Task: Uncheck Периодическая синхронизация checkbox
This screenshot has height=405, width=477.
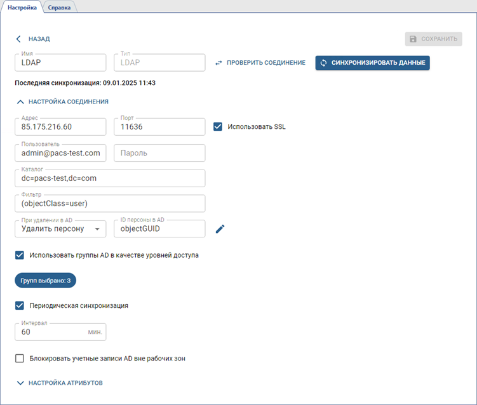Action: pos(20,305)
